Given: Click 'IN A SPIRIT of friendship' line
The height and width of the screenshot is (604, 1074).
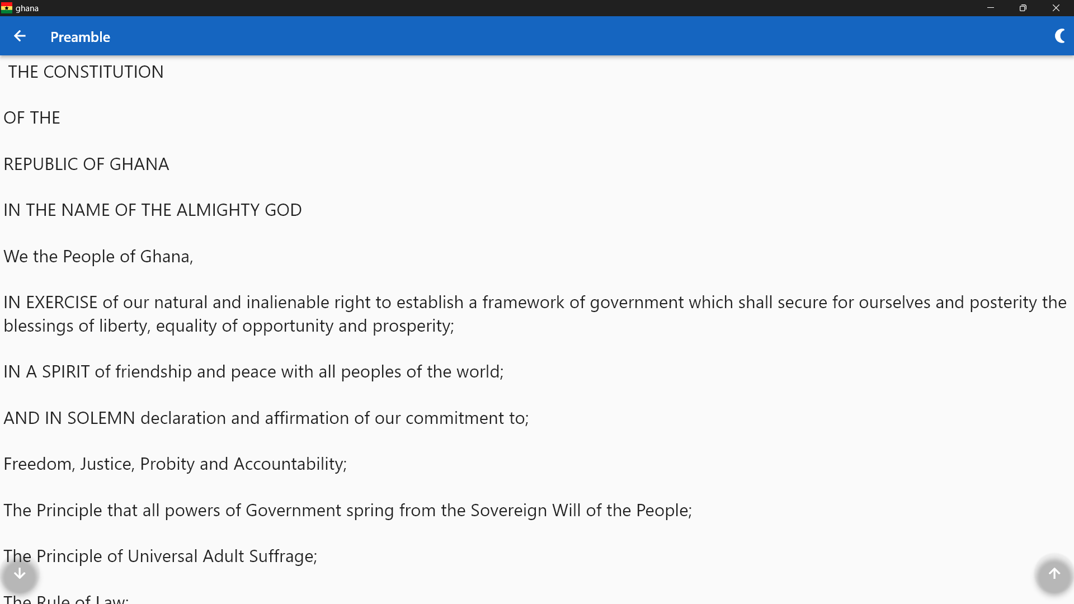Looking at the screenshot, I should 253,372.
